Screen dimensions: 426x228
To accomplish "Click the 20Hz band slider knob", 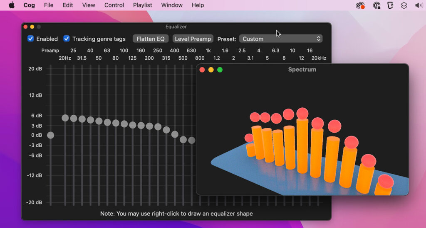I will pyautogui.click(x=65, y=118).
